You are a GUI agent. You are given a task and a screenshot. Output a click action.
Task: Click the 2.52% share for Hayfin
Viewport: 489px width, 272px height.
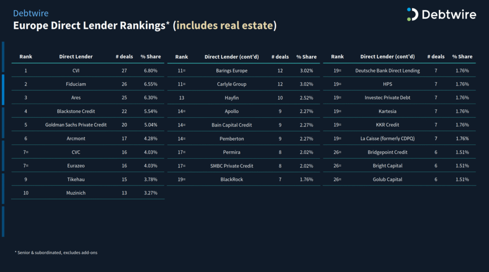[307, 98]
